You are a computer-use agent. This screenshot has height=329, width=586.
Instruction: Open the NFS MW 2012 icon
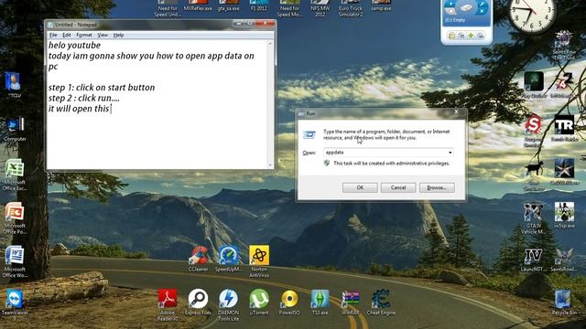(x=320, y=8)
